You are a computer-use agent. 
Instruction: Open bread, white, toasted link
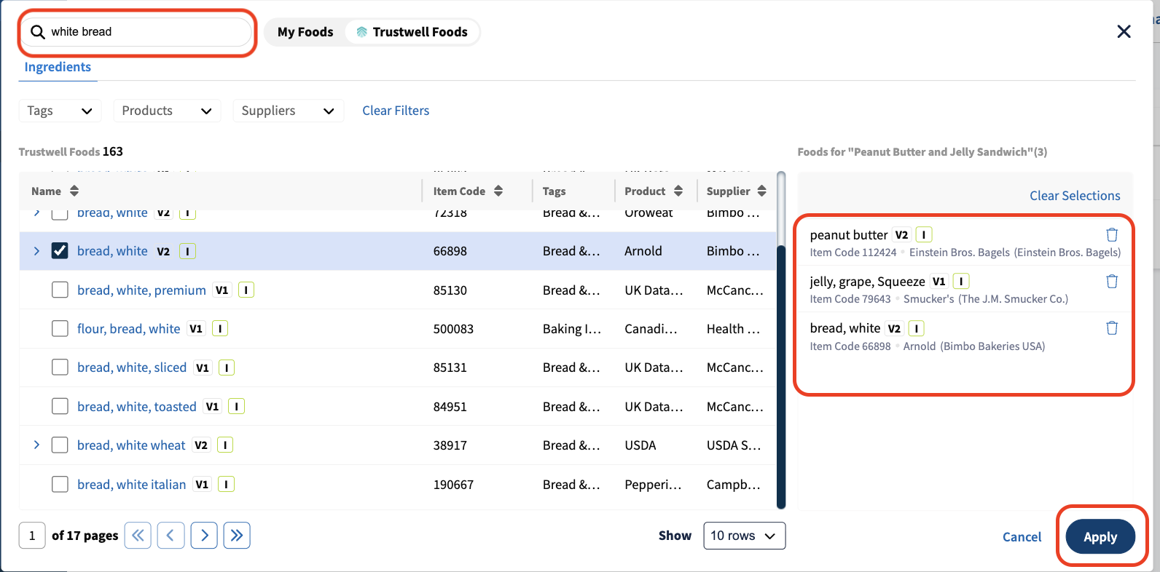(137, 406)
